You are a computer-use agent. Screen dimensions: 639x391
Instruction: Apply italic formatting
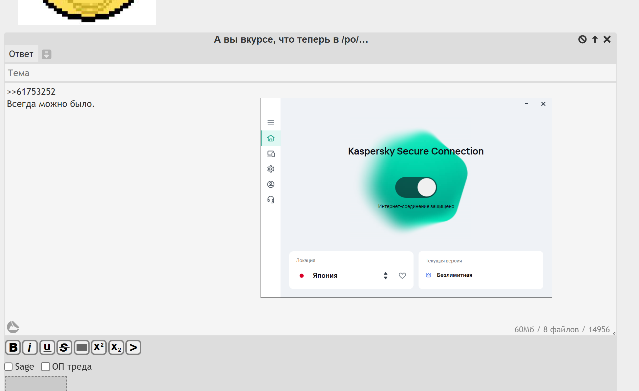coord(30,347)
